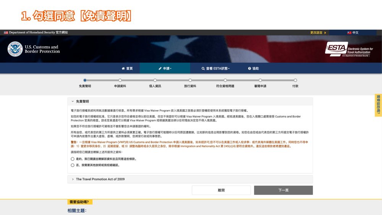Click the 付款 step label text
Image resolution: width=382 pixels, height=215 pixels.
pyautogui.click(x=295, y=86)
